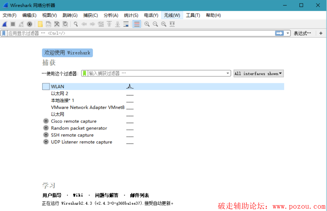Click the go to specified packet icon
327x211 pixels.
click(101, 24)
